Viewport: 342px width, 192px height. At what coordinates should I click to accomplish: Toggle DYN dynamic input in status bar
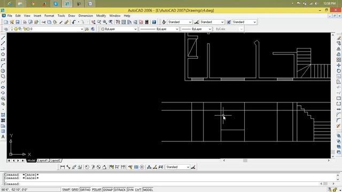130,190
